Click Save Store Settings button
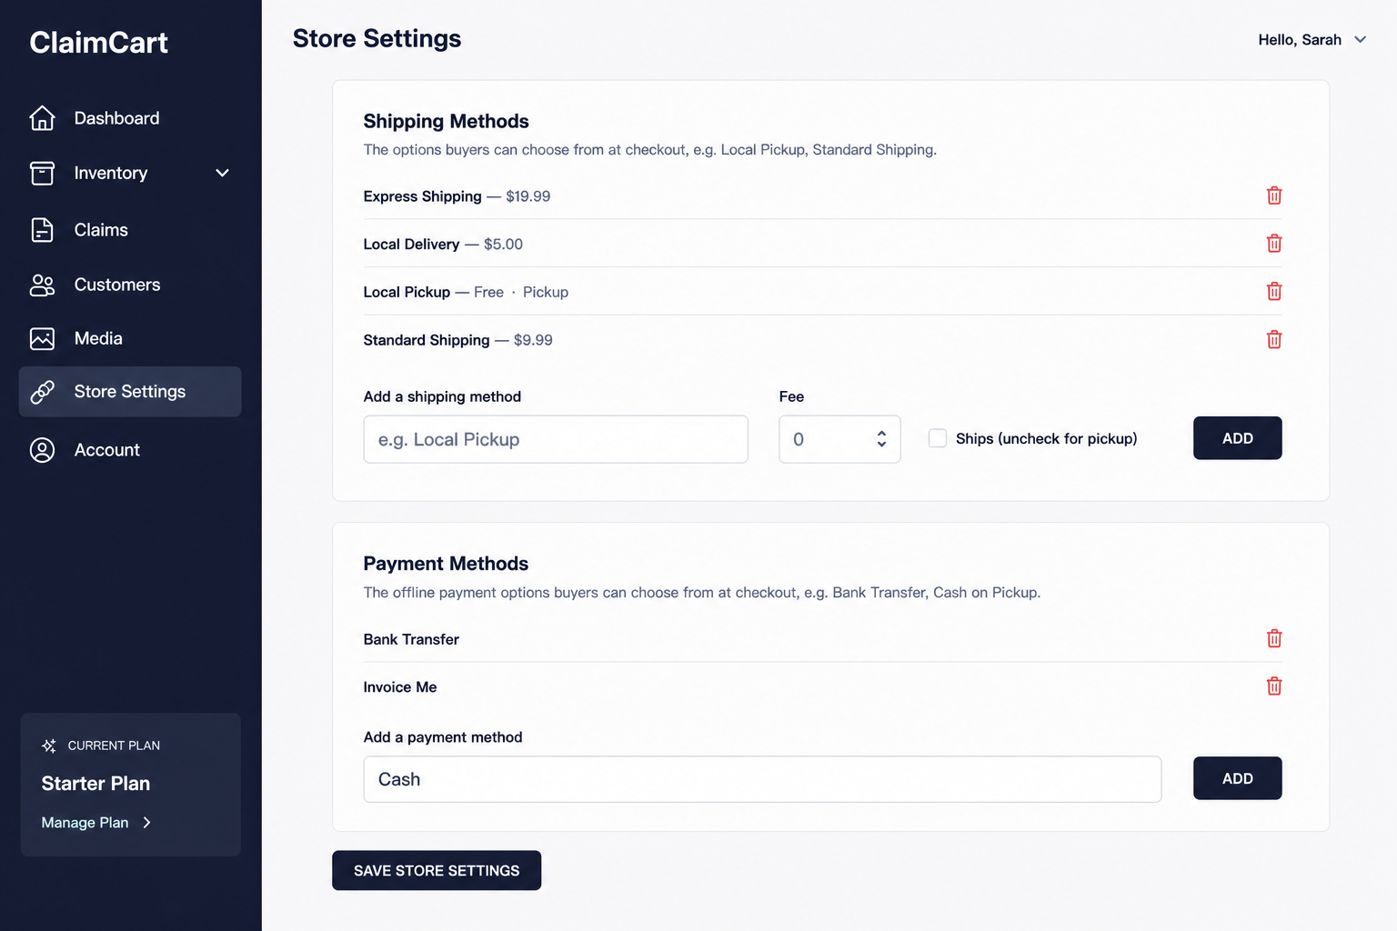 point(437,870)
